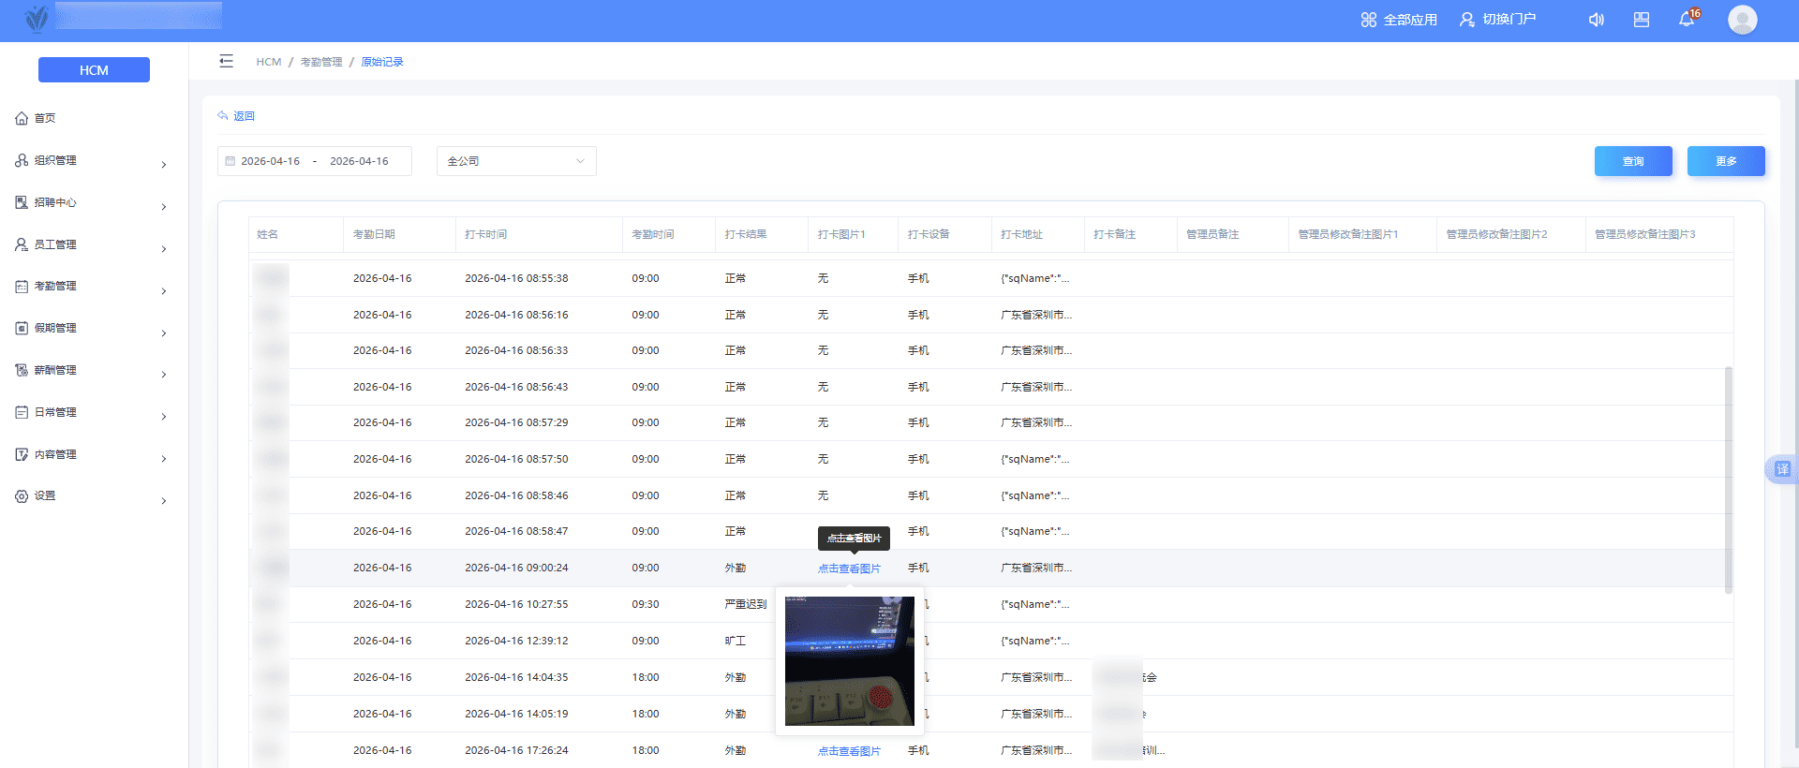
Task: Go to home page (首页)
Action: pos(45,118)
